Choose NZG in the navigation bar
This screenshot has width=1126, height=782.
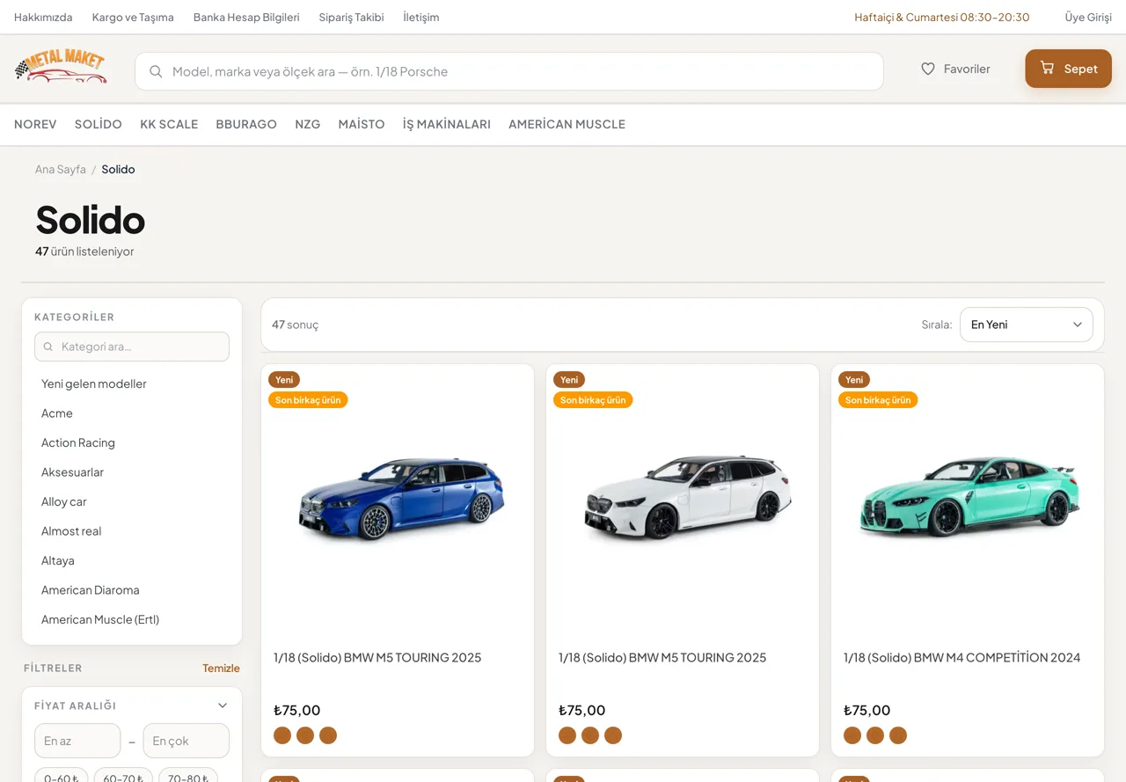click(x=308, y=124)
